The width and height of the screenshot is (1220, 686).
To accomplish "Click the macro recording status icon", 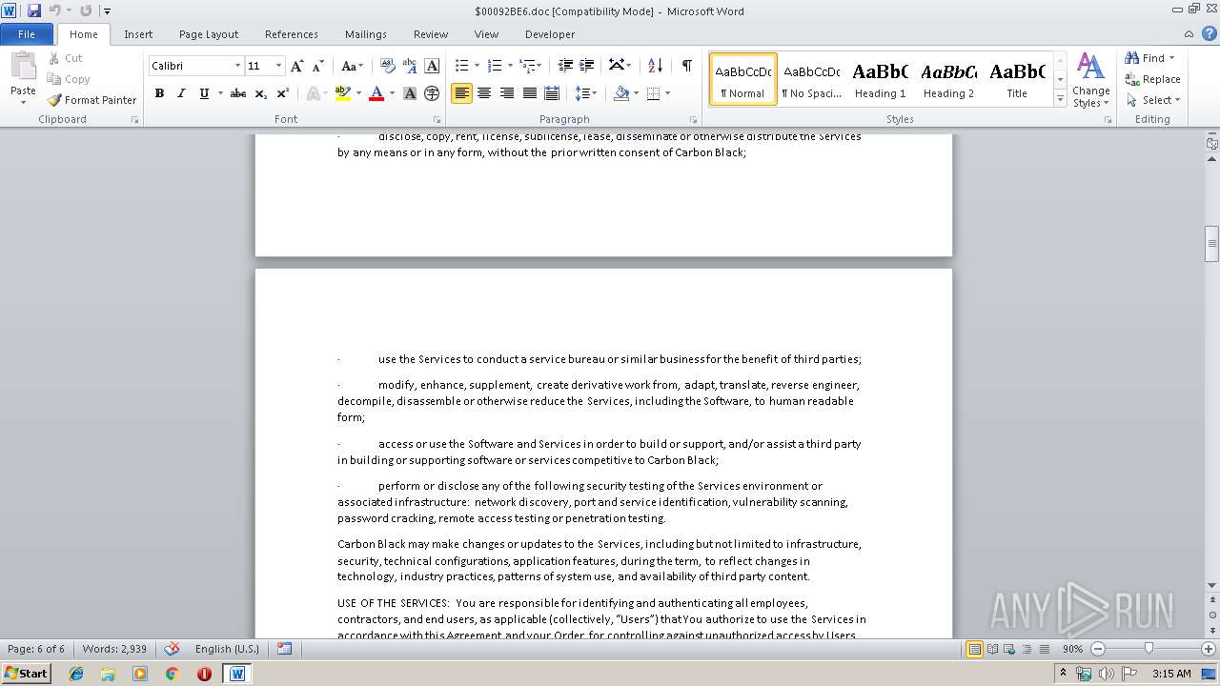I will coord(284,649).
